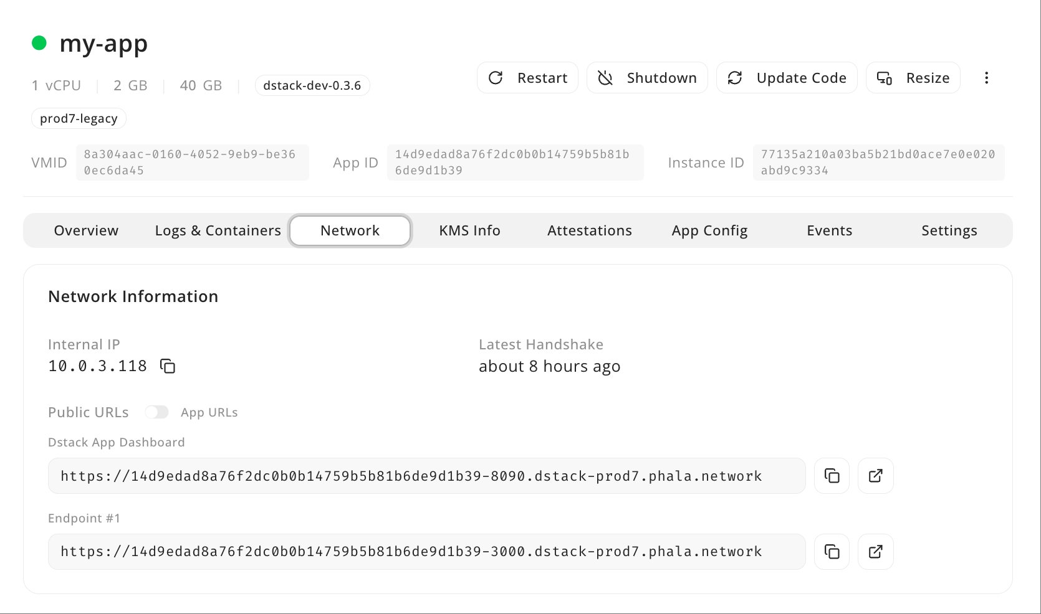The height and width of the screenshot is (614, 1041).
Task: Click the Resize button
Action: point(913,78)
